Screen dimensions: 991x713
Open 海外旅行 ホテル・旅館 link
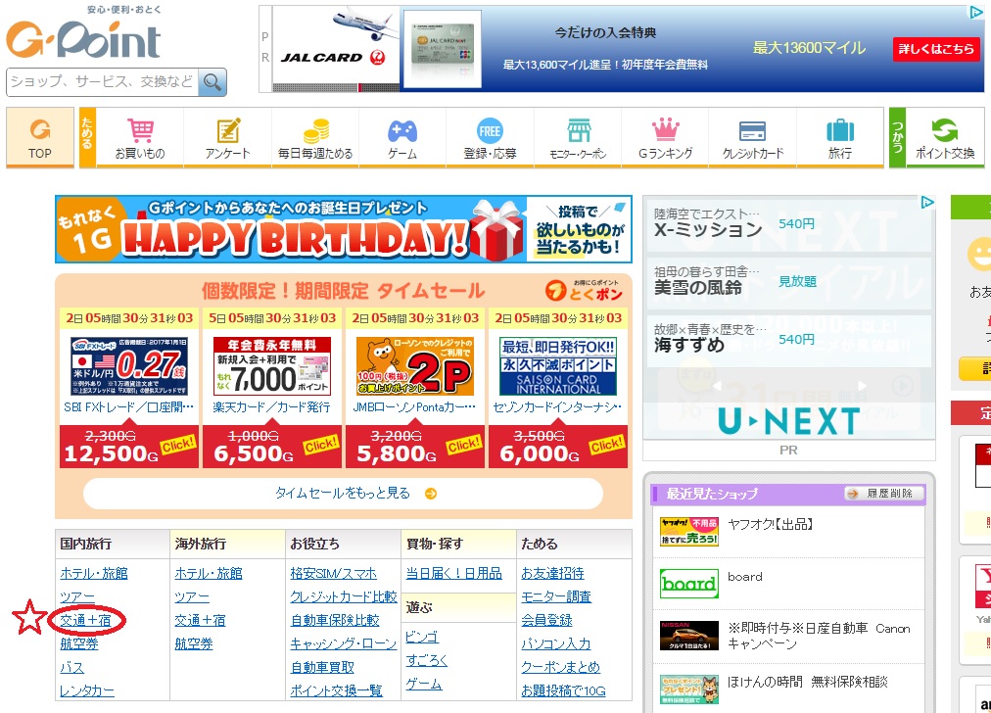[209, 573]
